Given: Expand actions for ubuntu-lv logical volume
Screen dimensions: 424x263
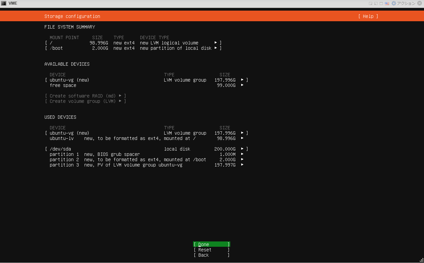Looking at the screenshot, I should 243,138.
